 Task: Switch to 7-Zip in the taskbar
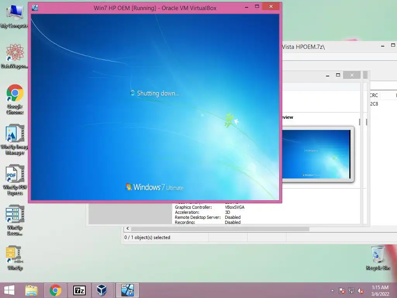pos(79,290)
